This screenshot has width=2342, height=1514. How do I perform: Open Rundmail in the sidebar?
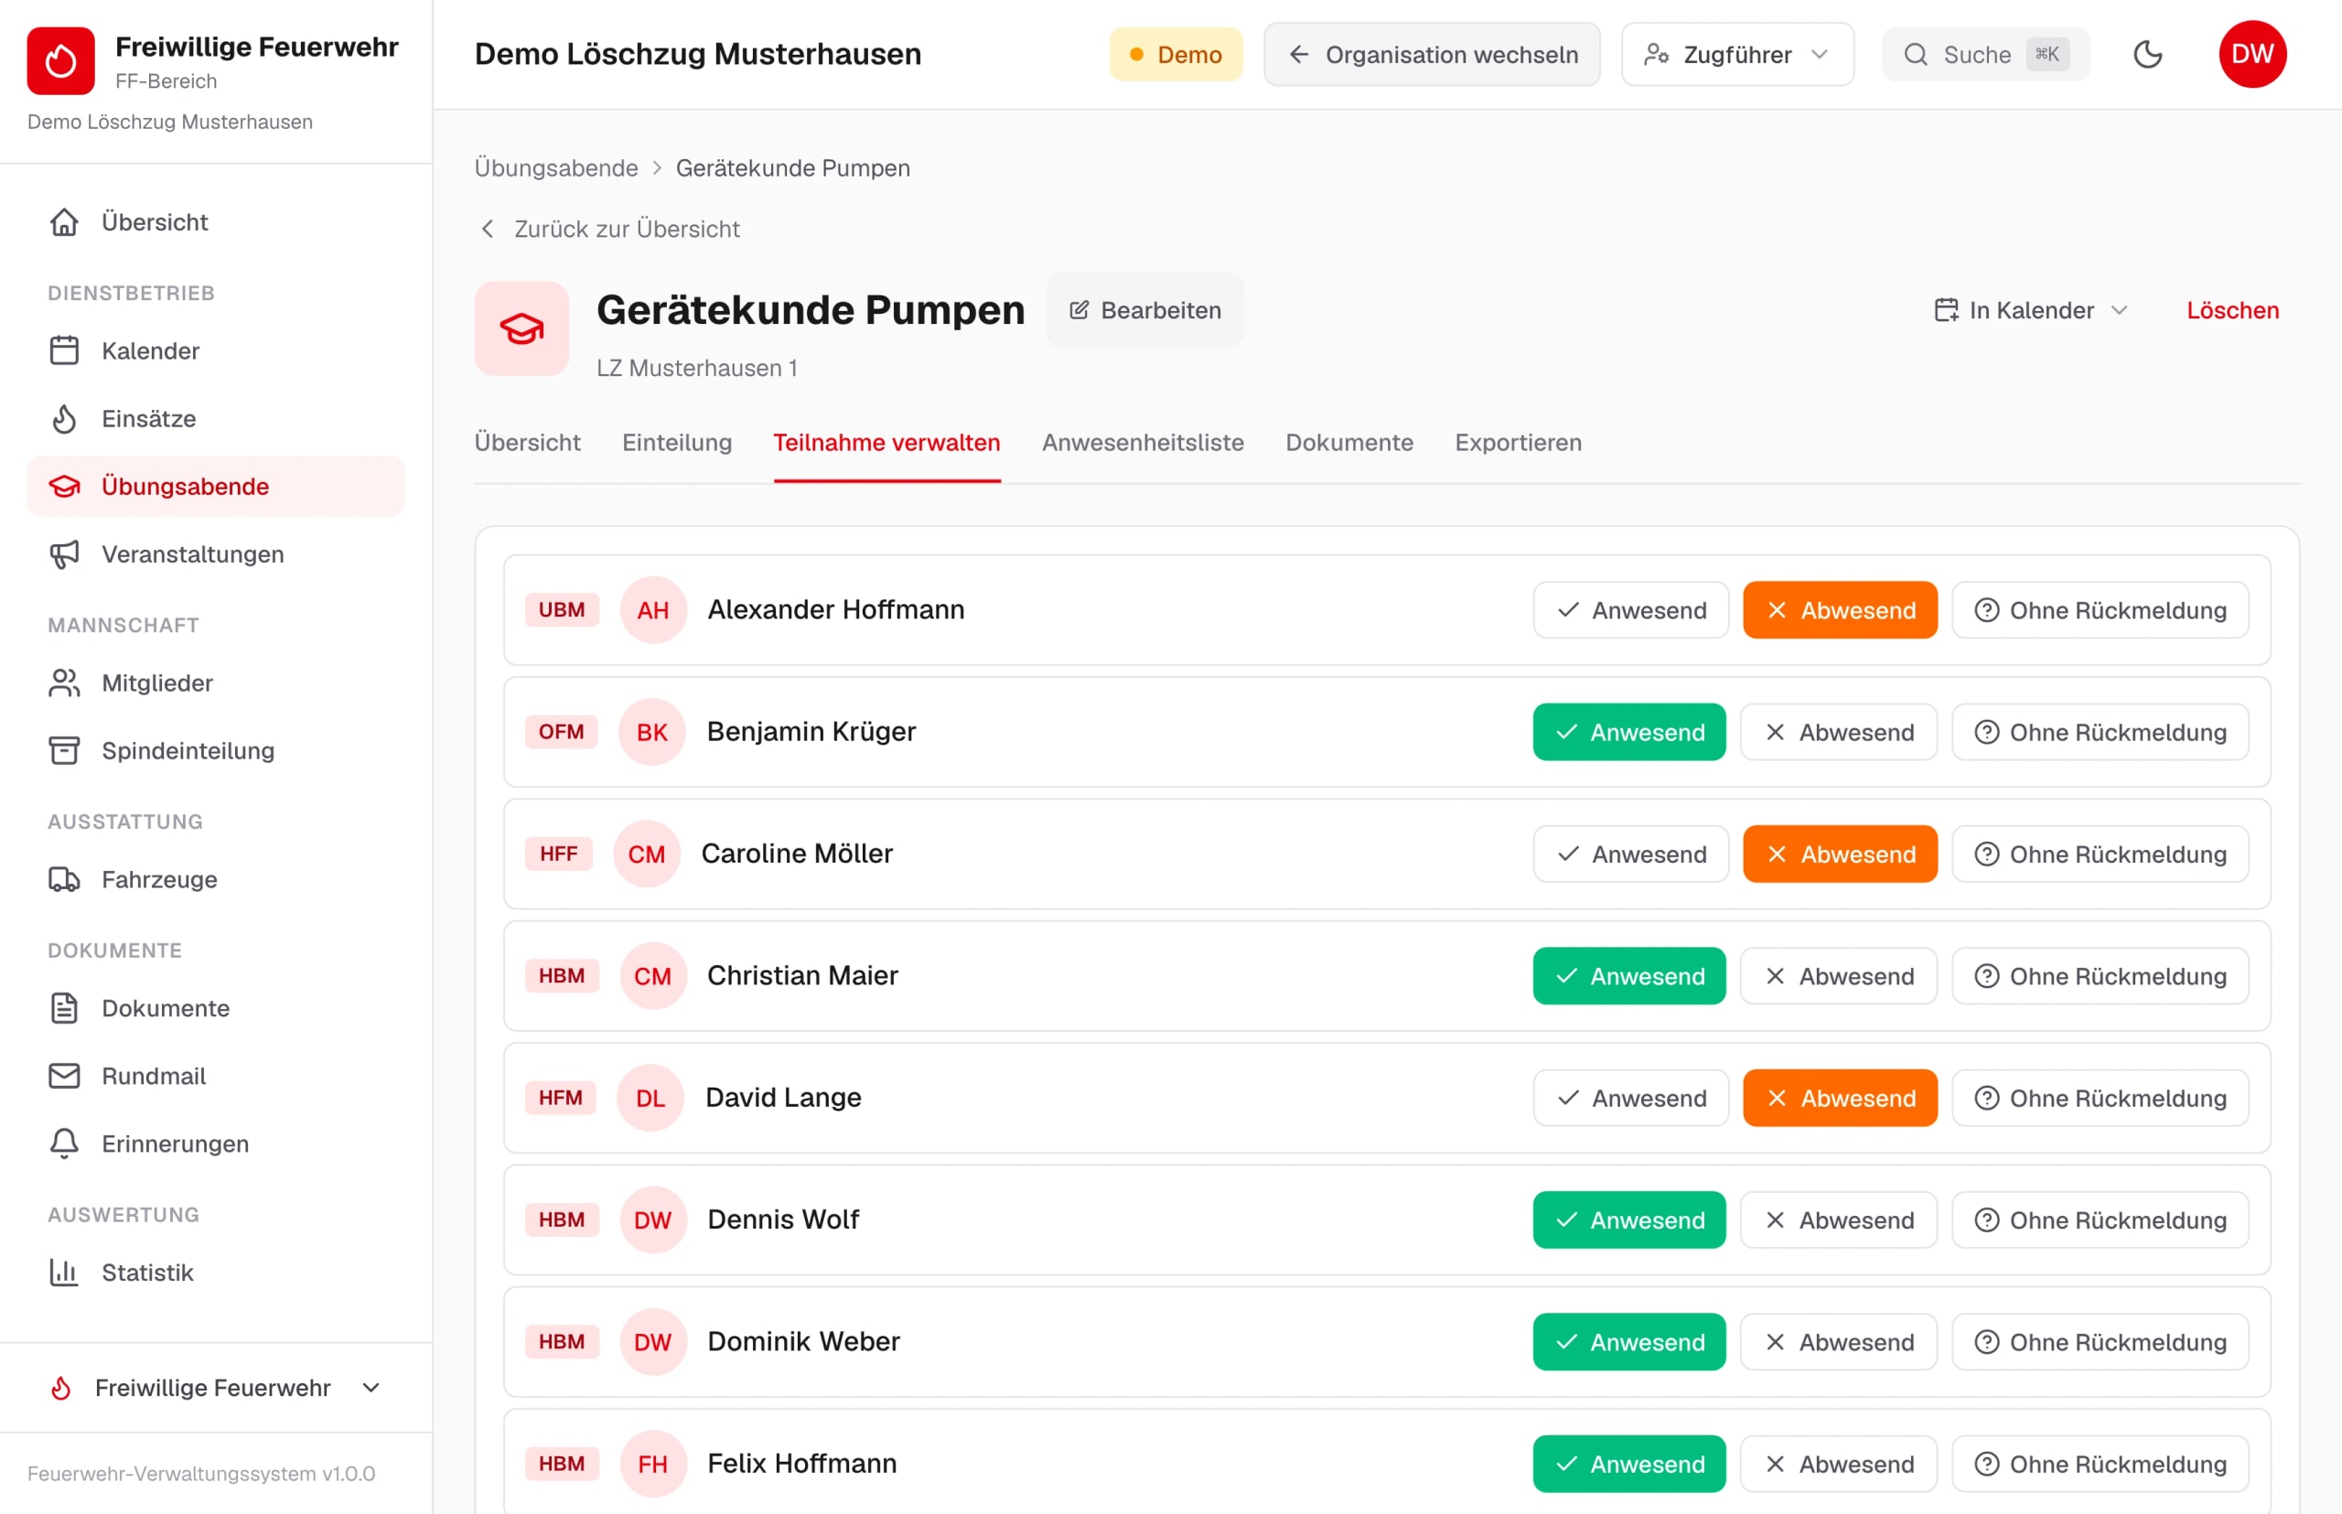(215, 1077)
